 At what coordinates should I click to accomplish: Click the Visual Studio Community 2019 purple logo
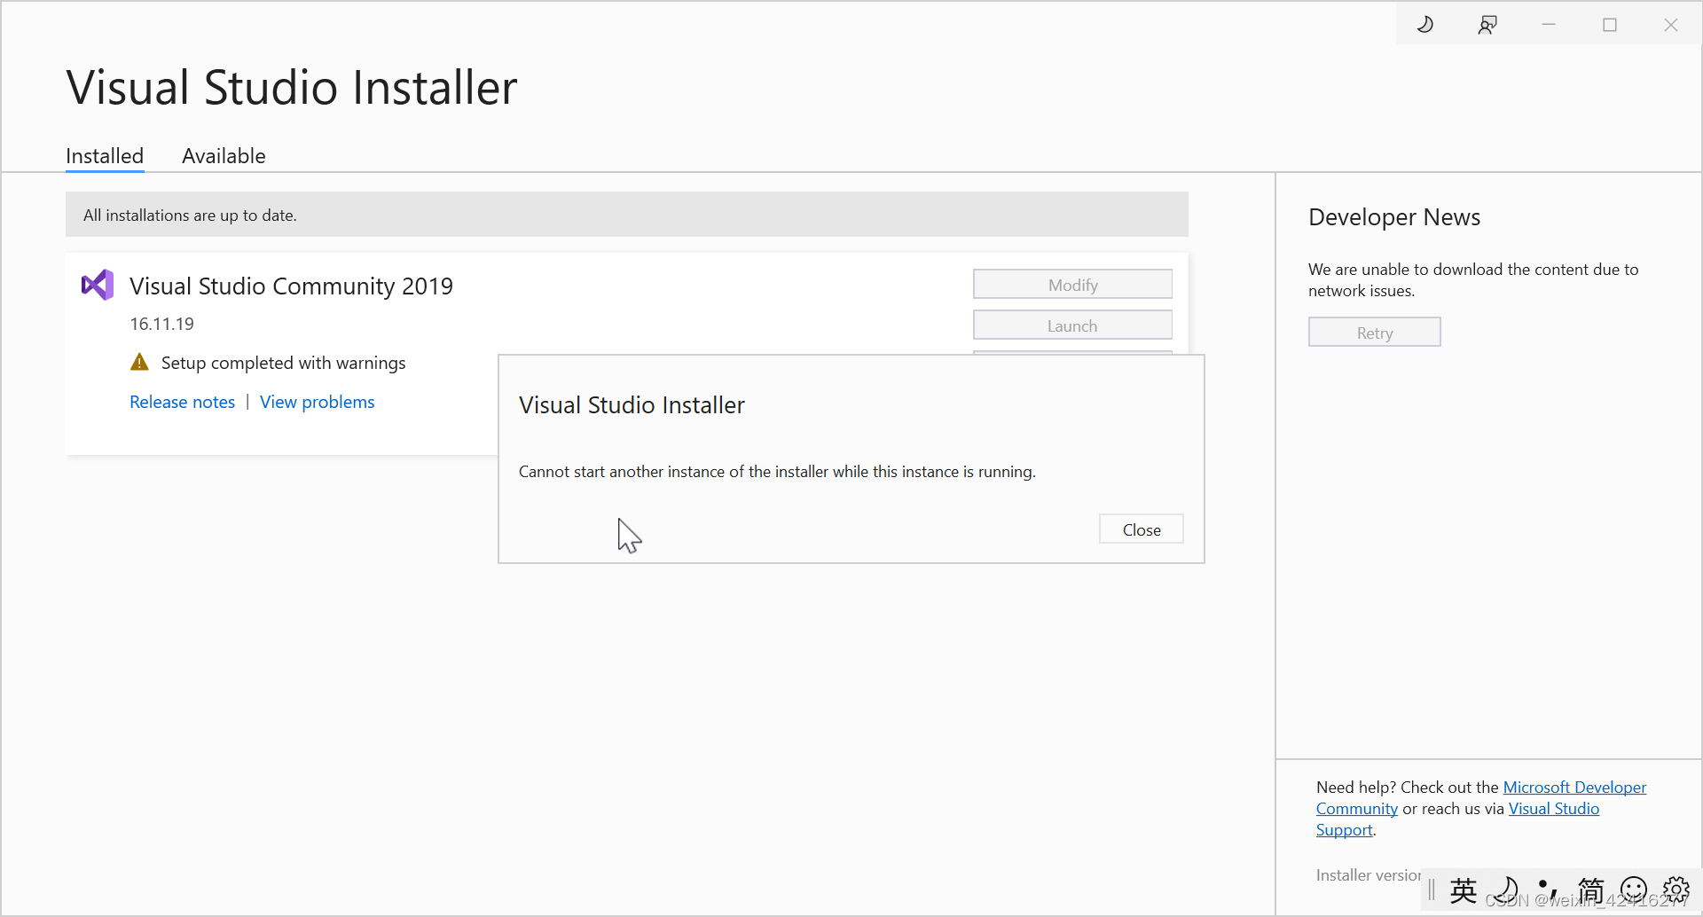pos(98,285)
